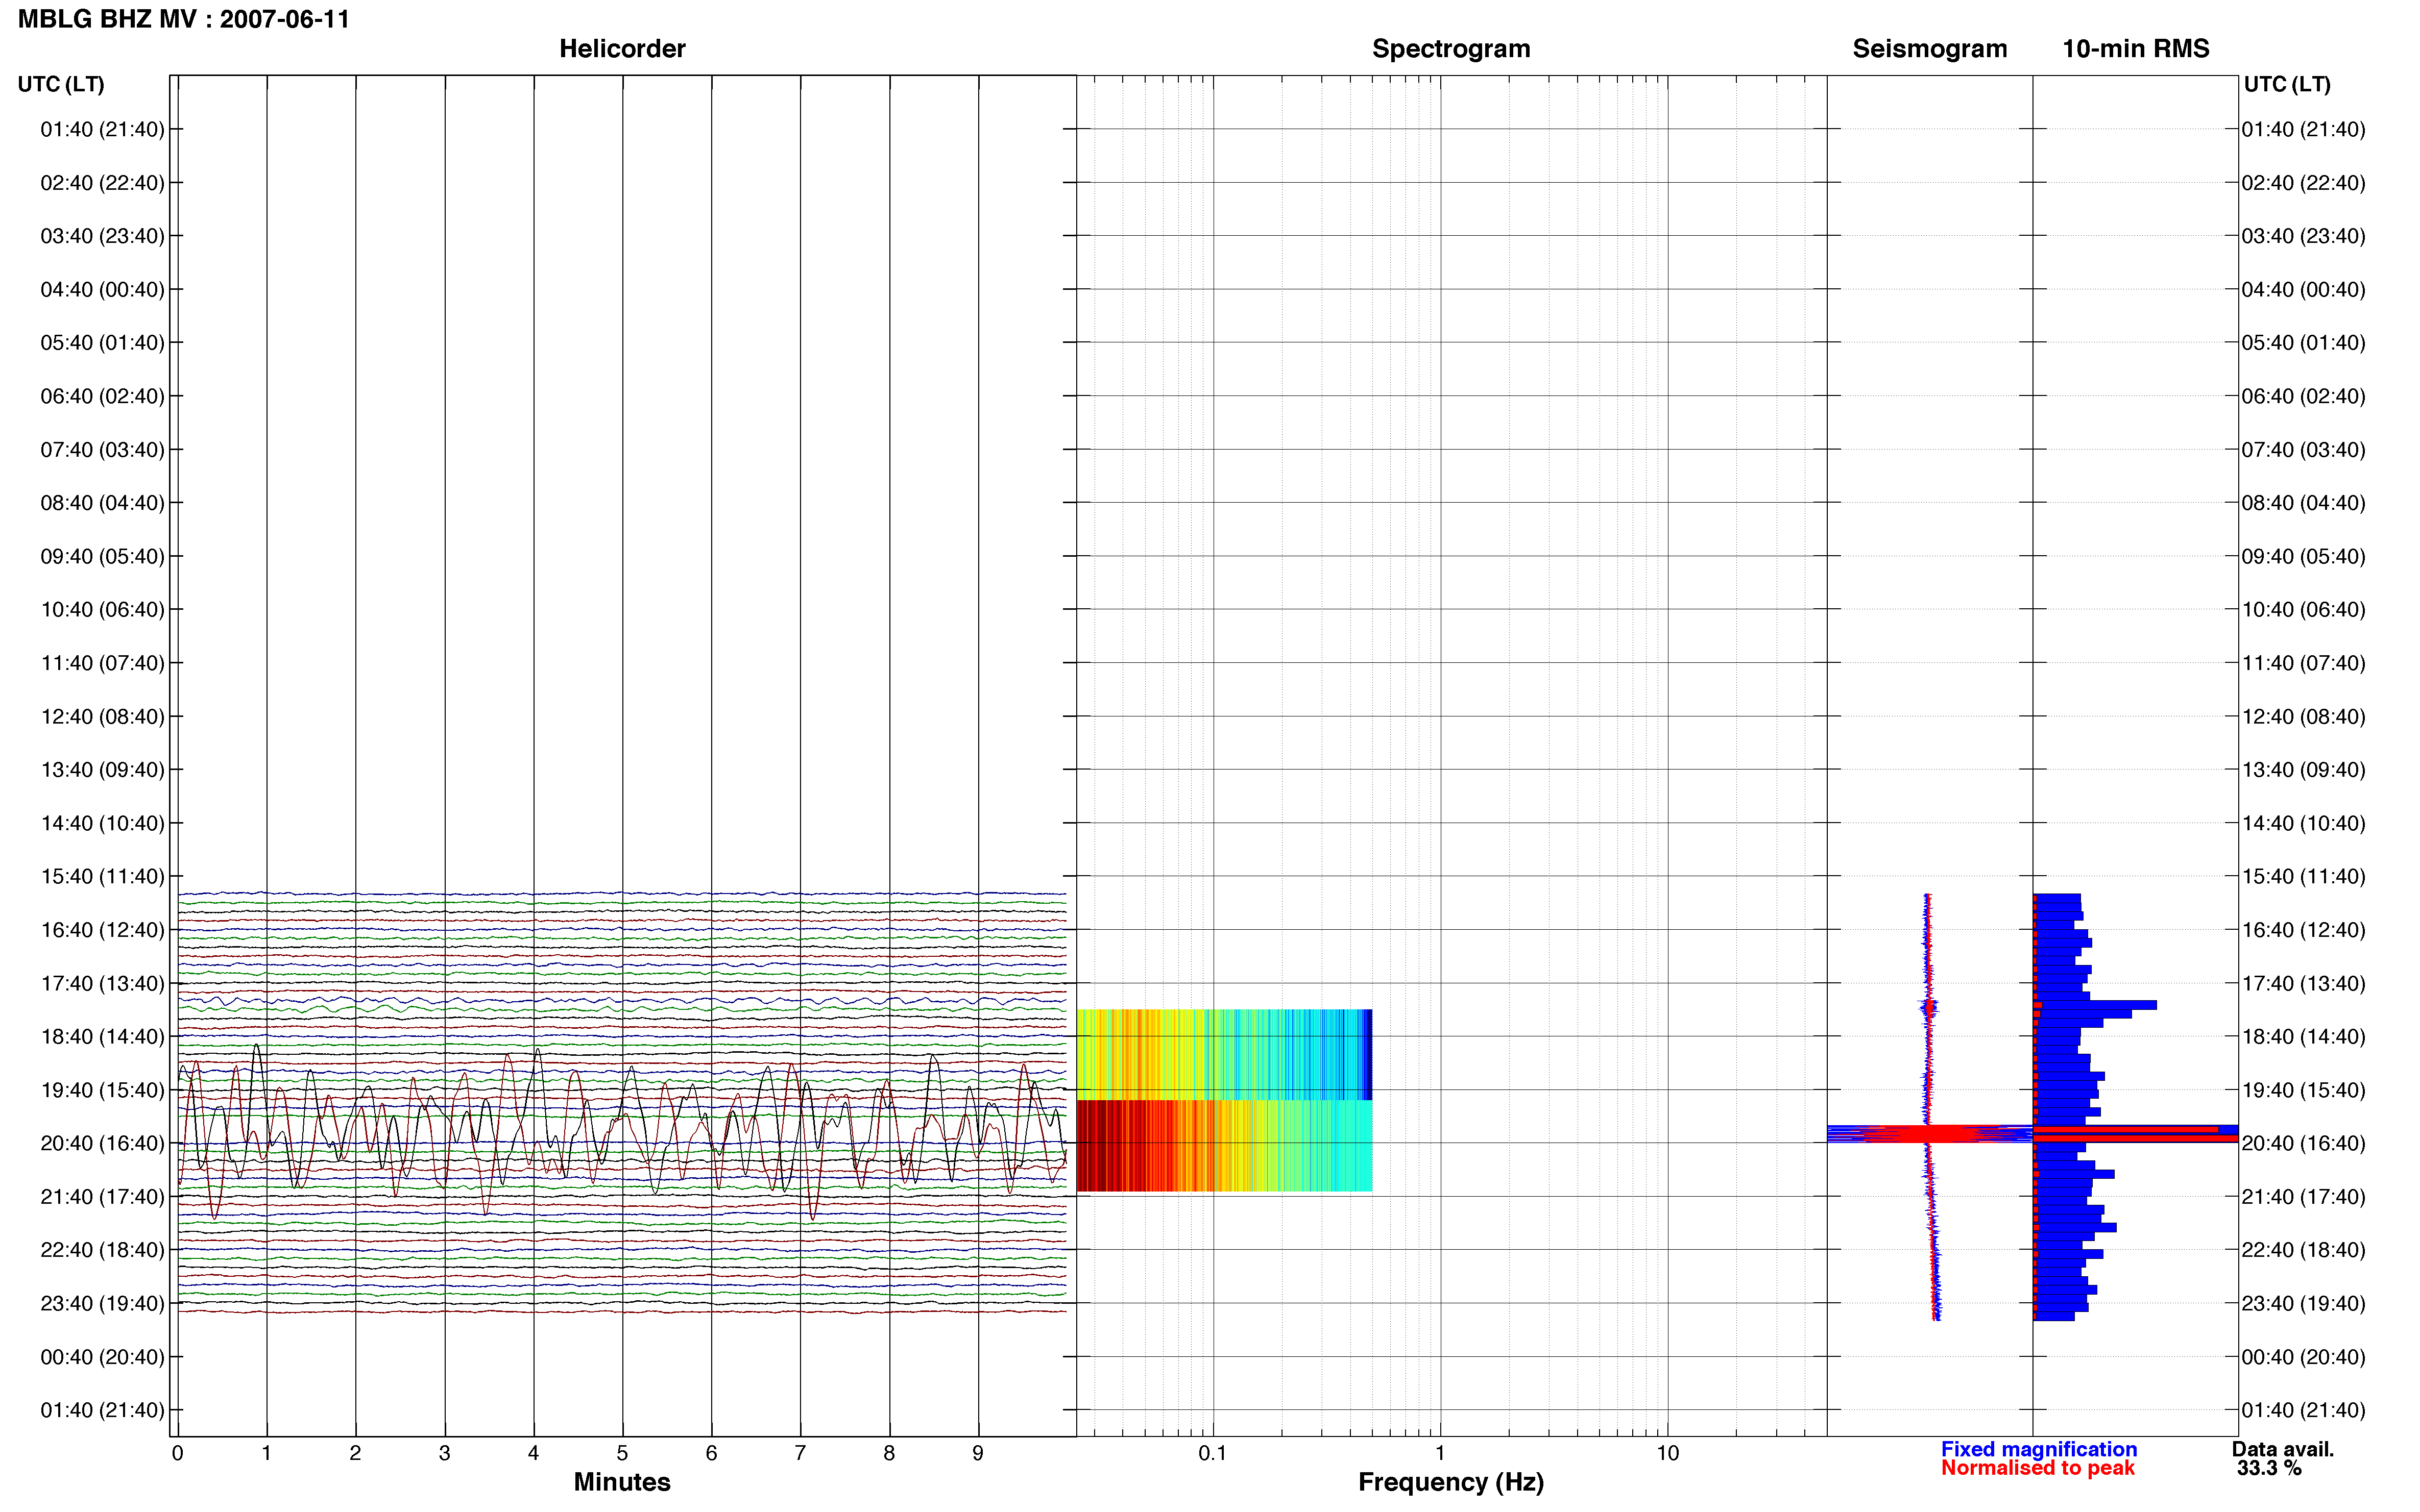2420x1512 pixels.
Task: Click the 'Data avail.' label
Action: coord(2283,1449)
